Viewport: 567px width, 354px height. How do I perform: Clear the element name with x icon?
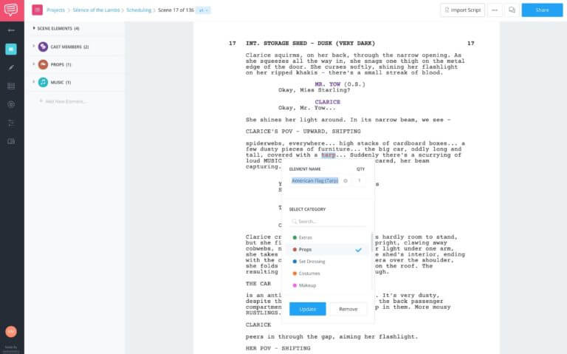point(345,180)
